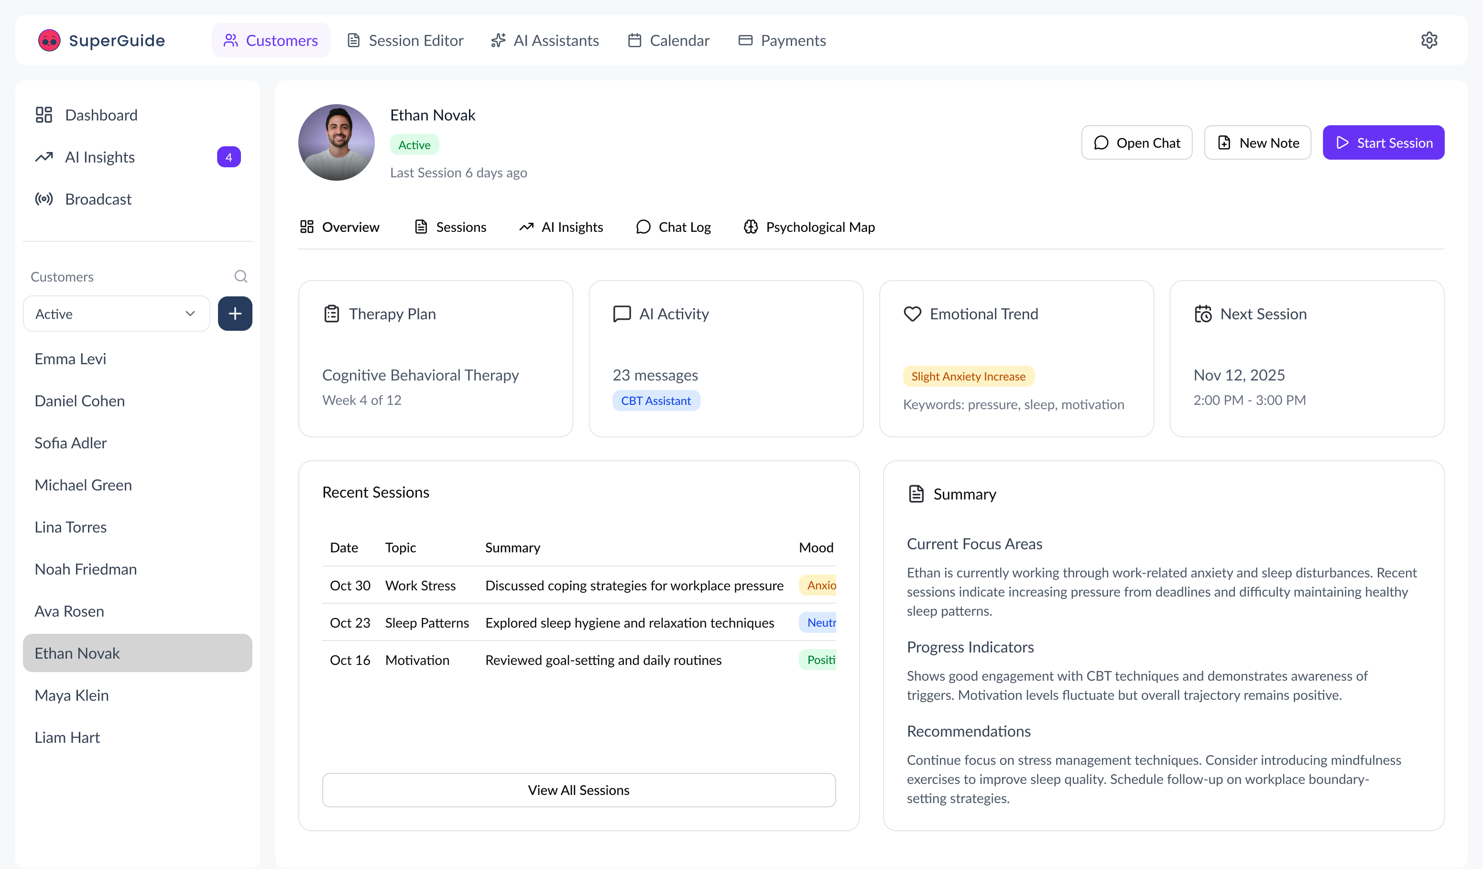Go to Session Editor in top navigation
The image size is (1483, 869).
tap(405, 40)
